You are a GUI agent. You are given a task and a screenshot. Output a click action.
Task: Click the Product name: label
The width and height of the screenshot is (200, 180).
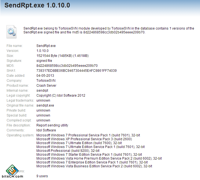pyautogui.click(x=18, y=86)
